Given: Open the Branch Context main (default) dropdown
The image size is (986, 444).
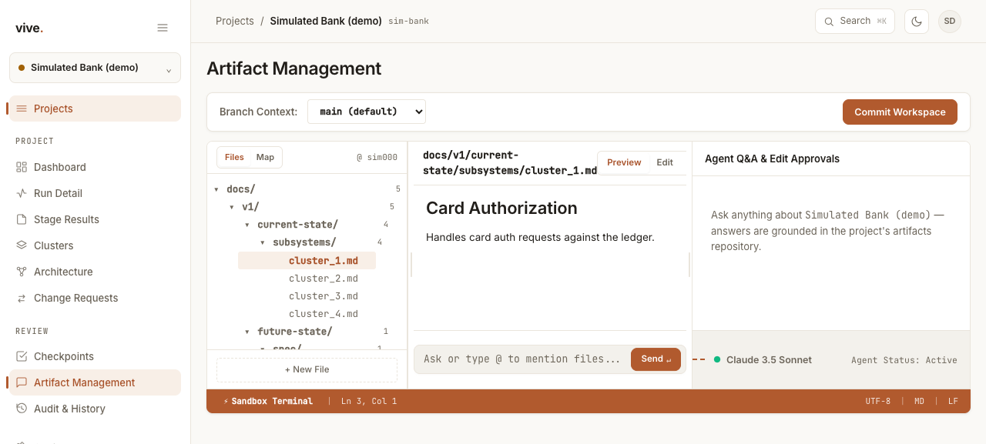Looking at the screenshot, I should (x=367, y=112).
